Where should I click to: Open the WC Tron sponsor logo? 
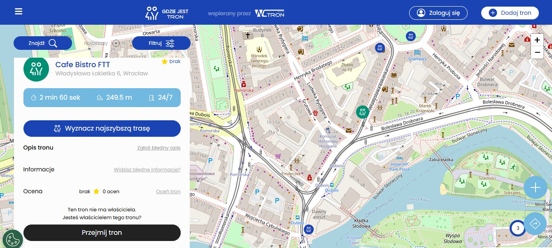click(x=270, y=13)
